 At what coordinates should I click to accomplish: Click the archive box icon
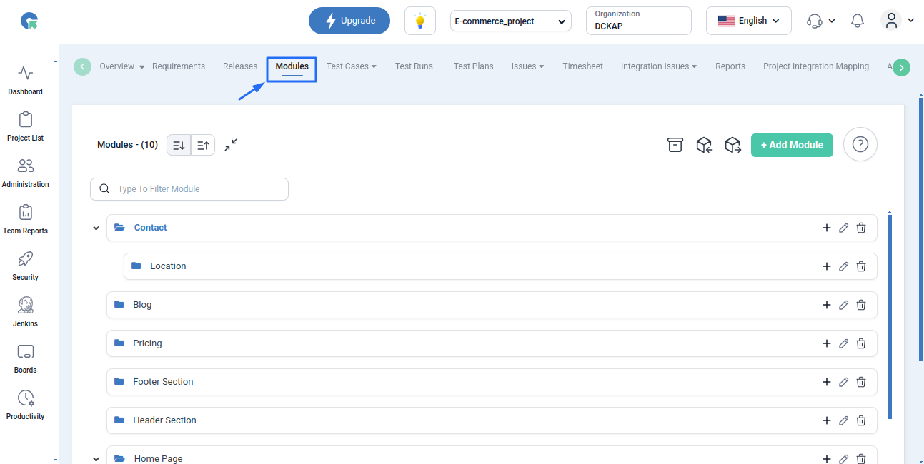675,145
